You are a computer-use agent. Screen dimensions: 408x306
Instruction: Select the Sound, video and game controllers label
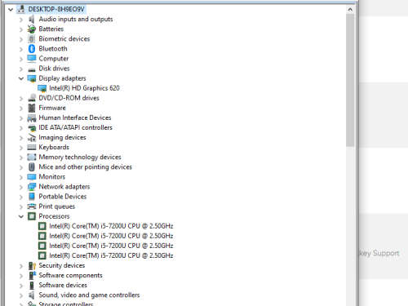tap(89, 295)
